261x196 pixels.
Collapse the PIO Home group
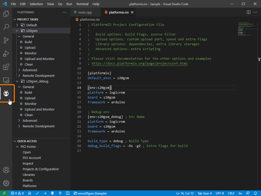point(17,147)
